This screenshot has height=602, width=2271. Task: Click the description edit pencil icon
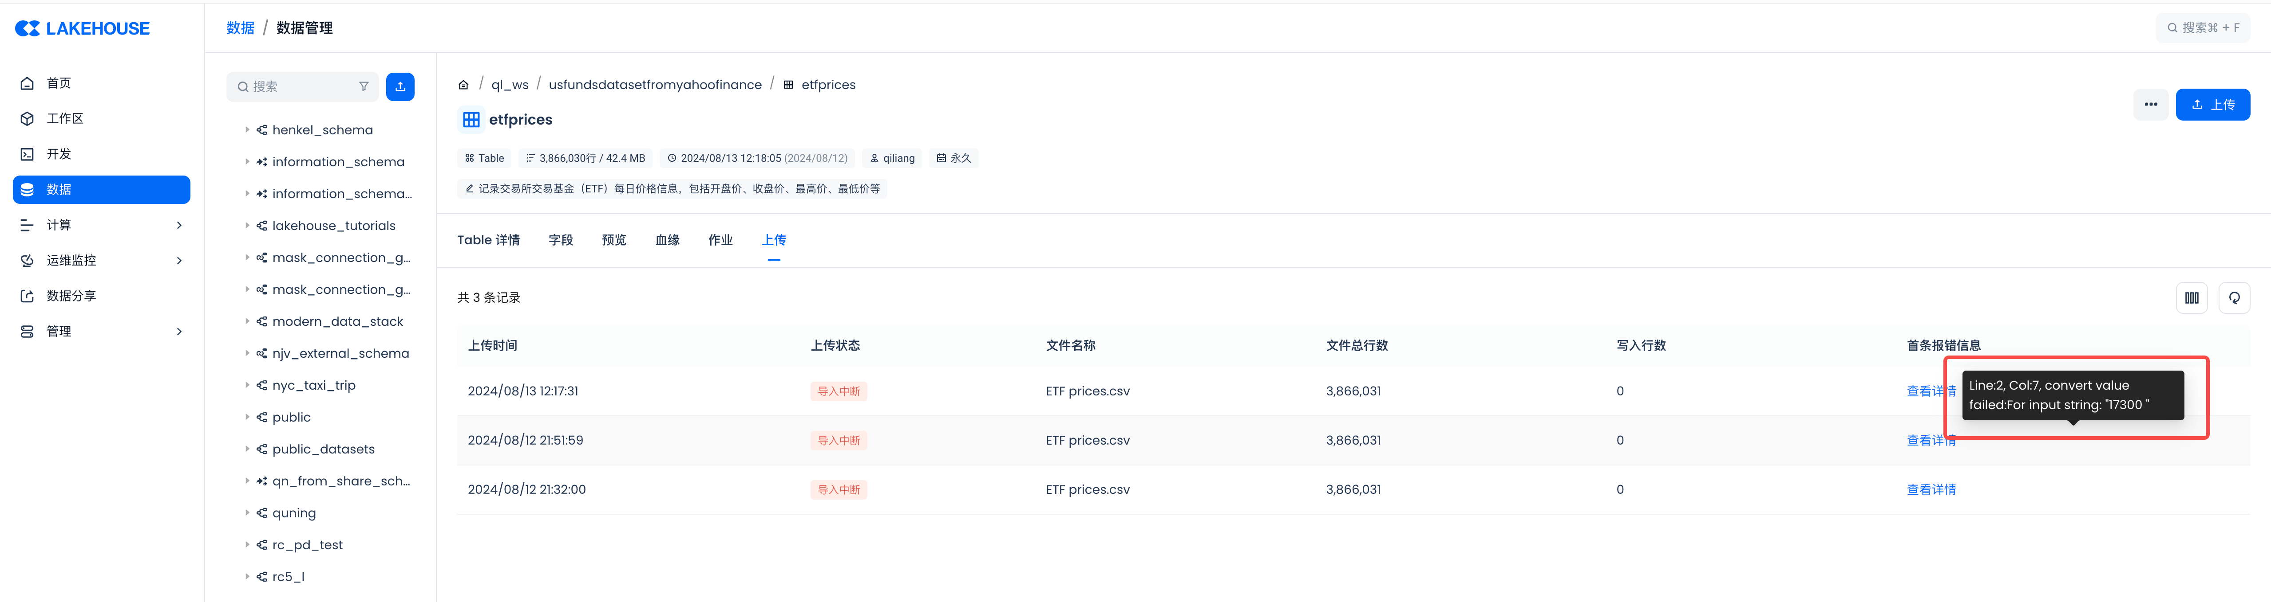pyautogui.click(x=469, y=189)
